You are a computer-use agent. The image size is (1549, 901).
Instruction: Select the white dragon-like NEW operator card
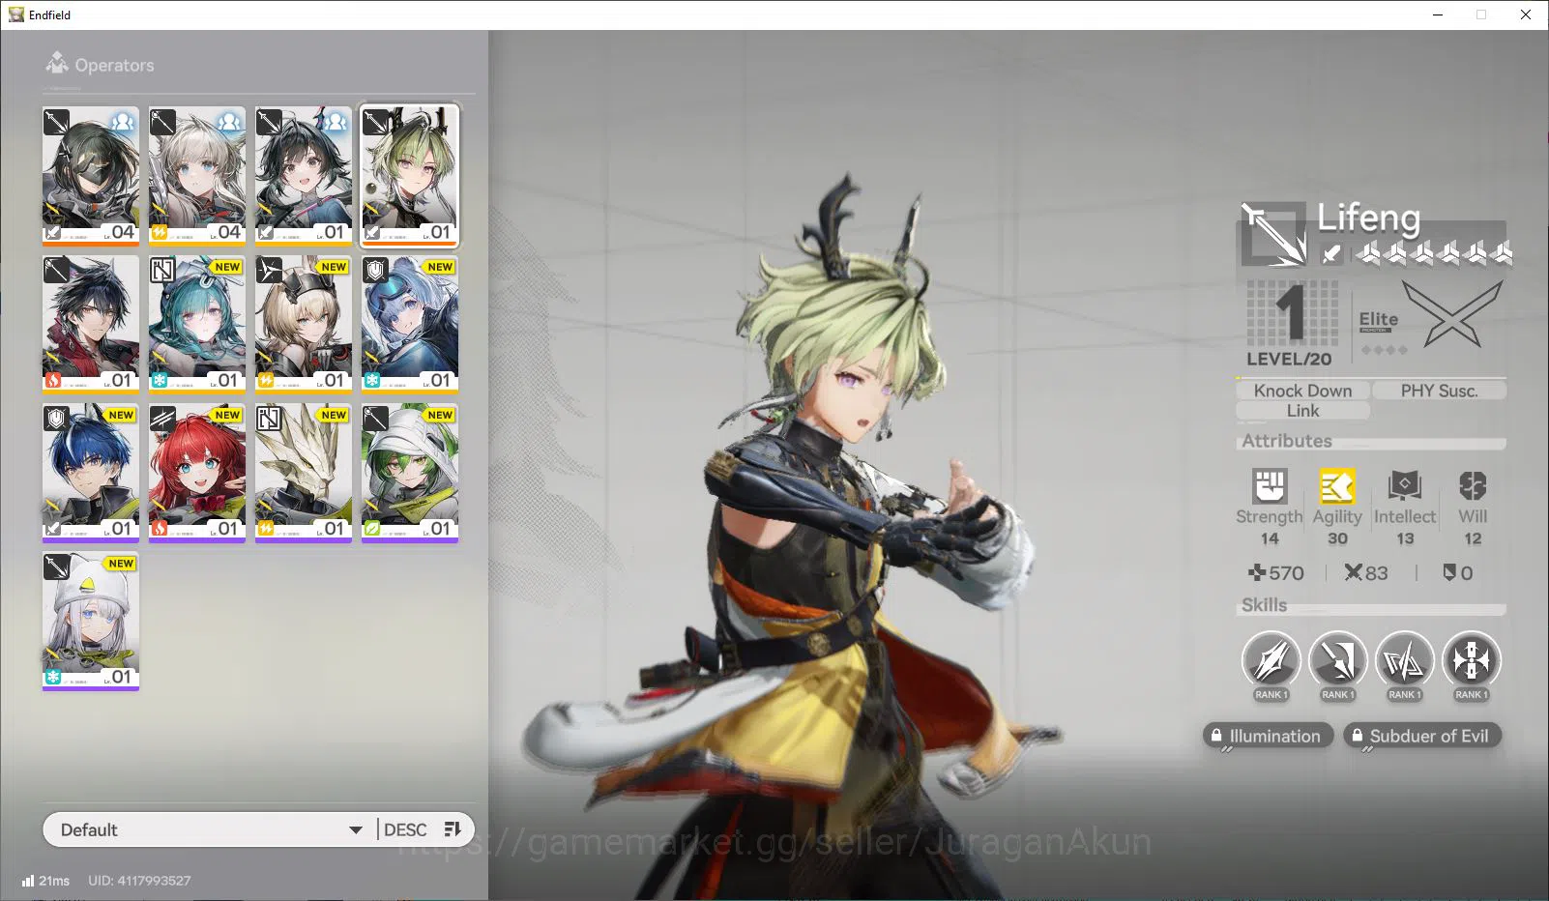click(x=304, y=473)
